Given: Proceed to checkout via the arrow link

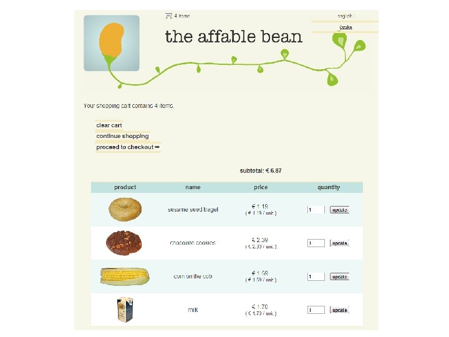Looking at the screenshot, I should (128, 147).
